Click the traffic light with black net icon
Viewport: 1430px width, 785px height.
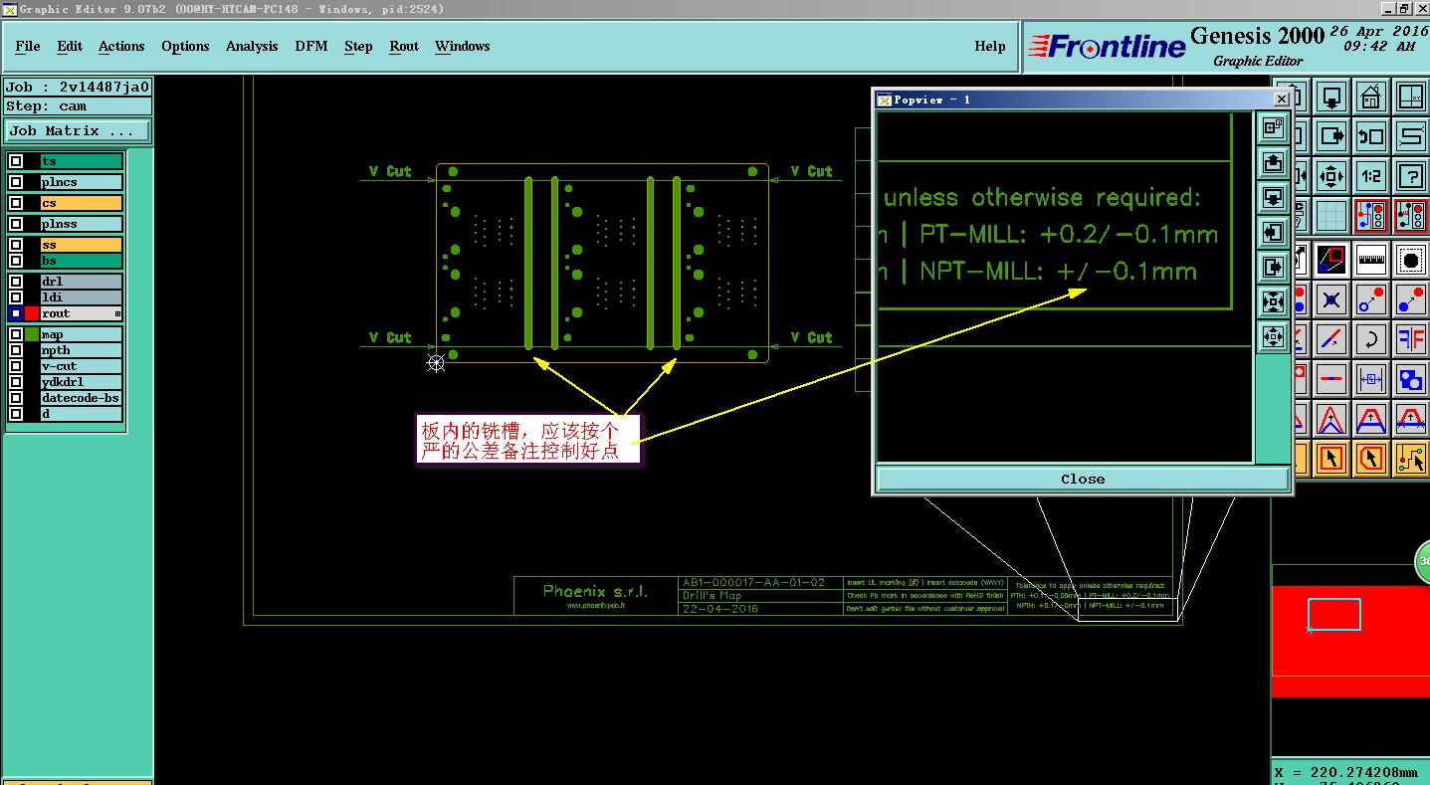[1411, 216]
